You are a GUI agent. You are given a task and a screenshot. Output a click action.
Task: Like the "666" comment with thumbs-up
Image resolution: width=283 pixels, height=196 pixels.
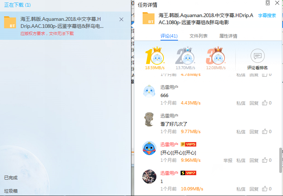click(265, 103)
